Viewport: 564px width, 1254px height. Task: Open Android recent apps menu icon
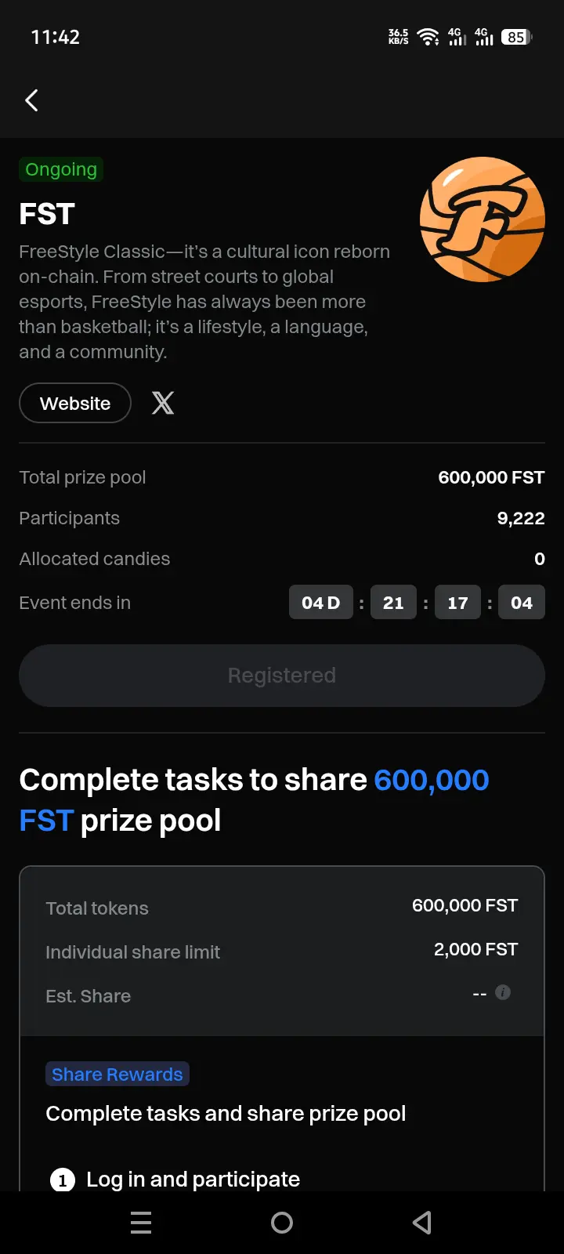(x=141, y=1223)
